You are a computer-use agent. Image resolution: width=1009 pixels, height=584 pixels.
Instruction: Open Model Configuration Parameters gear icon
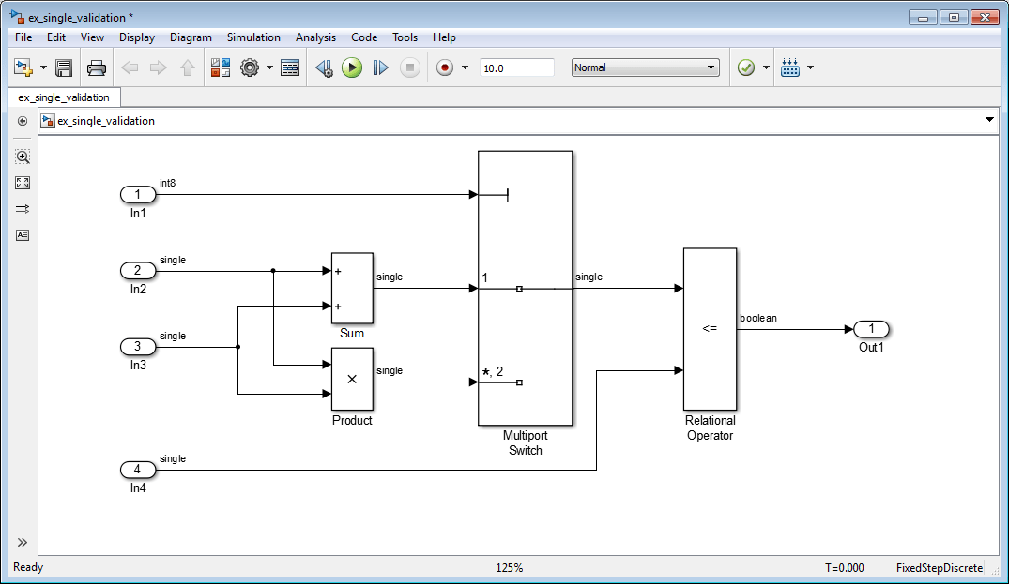[250, 67]
